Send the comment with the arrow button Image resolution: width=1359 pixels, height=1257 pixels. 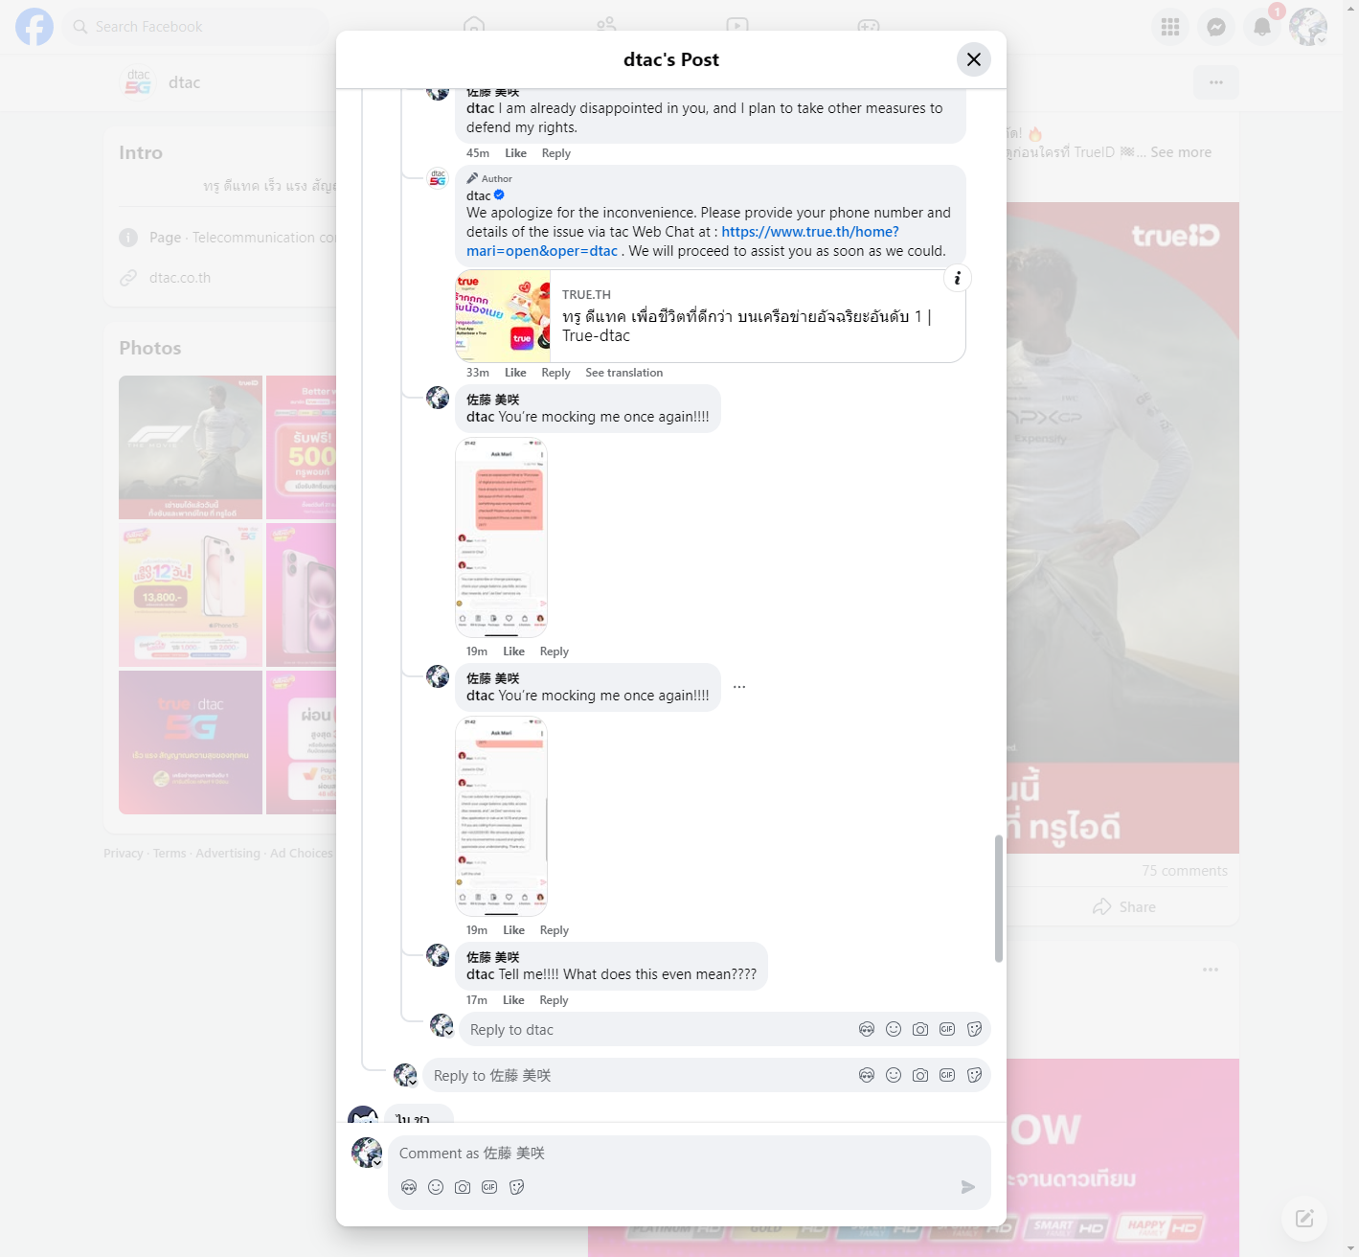[x=968, y=1187]
